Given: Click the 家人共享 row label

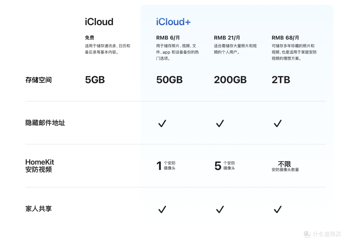Looking at the screenshot, I should (39, 209).
